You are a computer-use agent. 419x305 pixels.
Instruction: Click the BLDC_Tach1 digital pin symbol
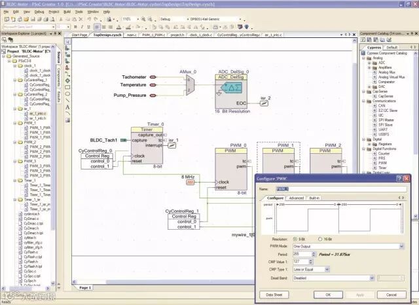[x=124, y=140]
